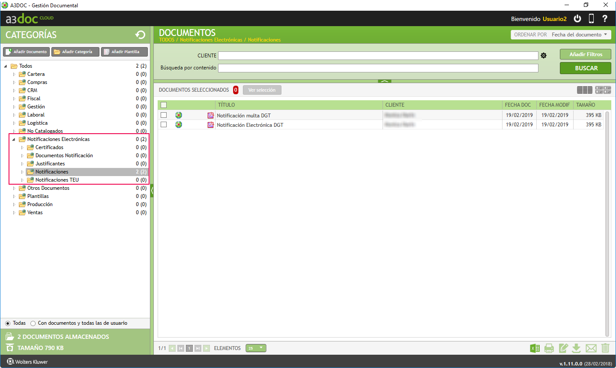
Task: Delete selected documents with trash icon
Action: click(605, 348)
